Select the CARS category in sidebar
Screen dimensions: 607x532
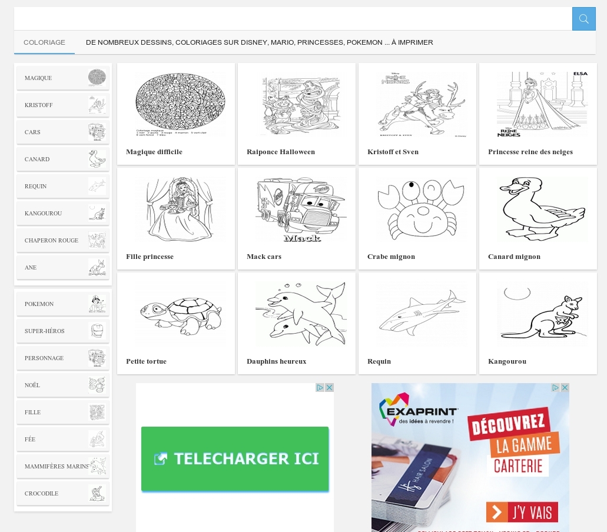click(x=63, y=132)
